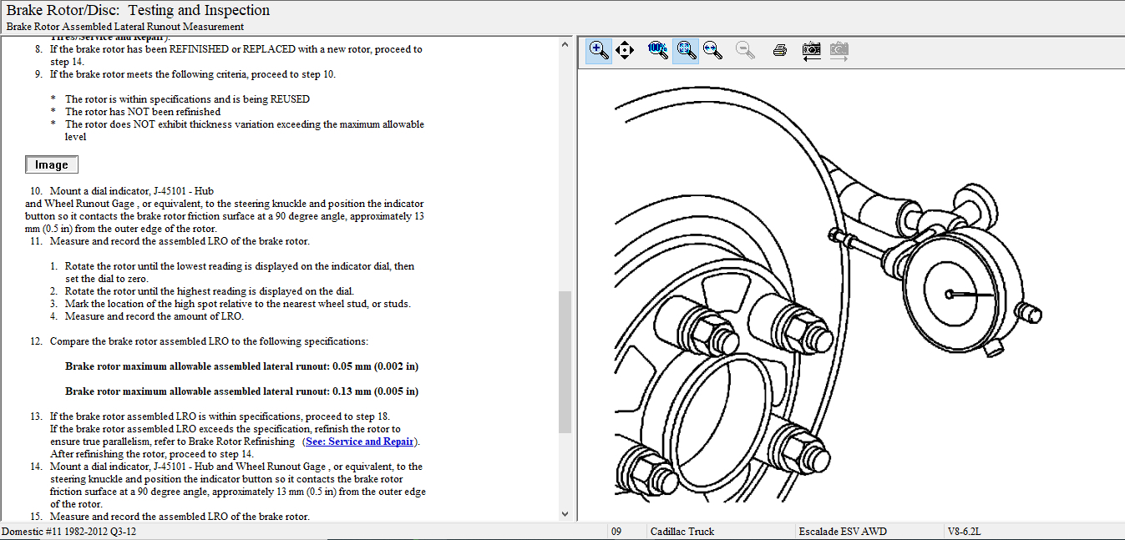Viewport: 1125px width, 540px height.
Task: Print the current diagram
Action: (779, 50)
